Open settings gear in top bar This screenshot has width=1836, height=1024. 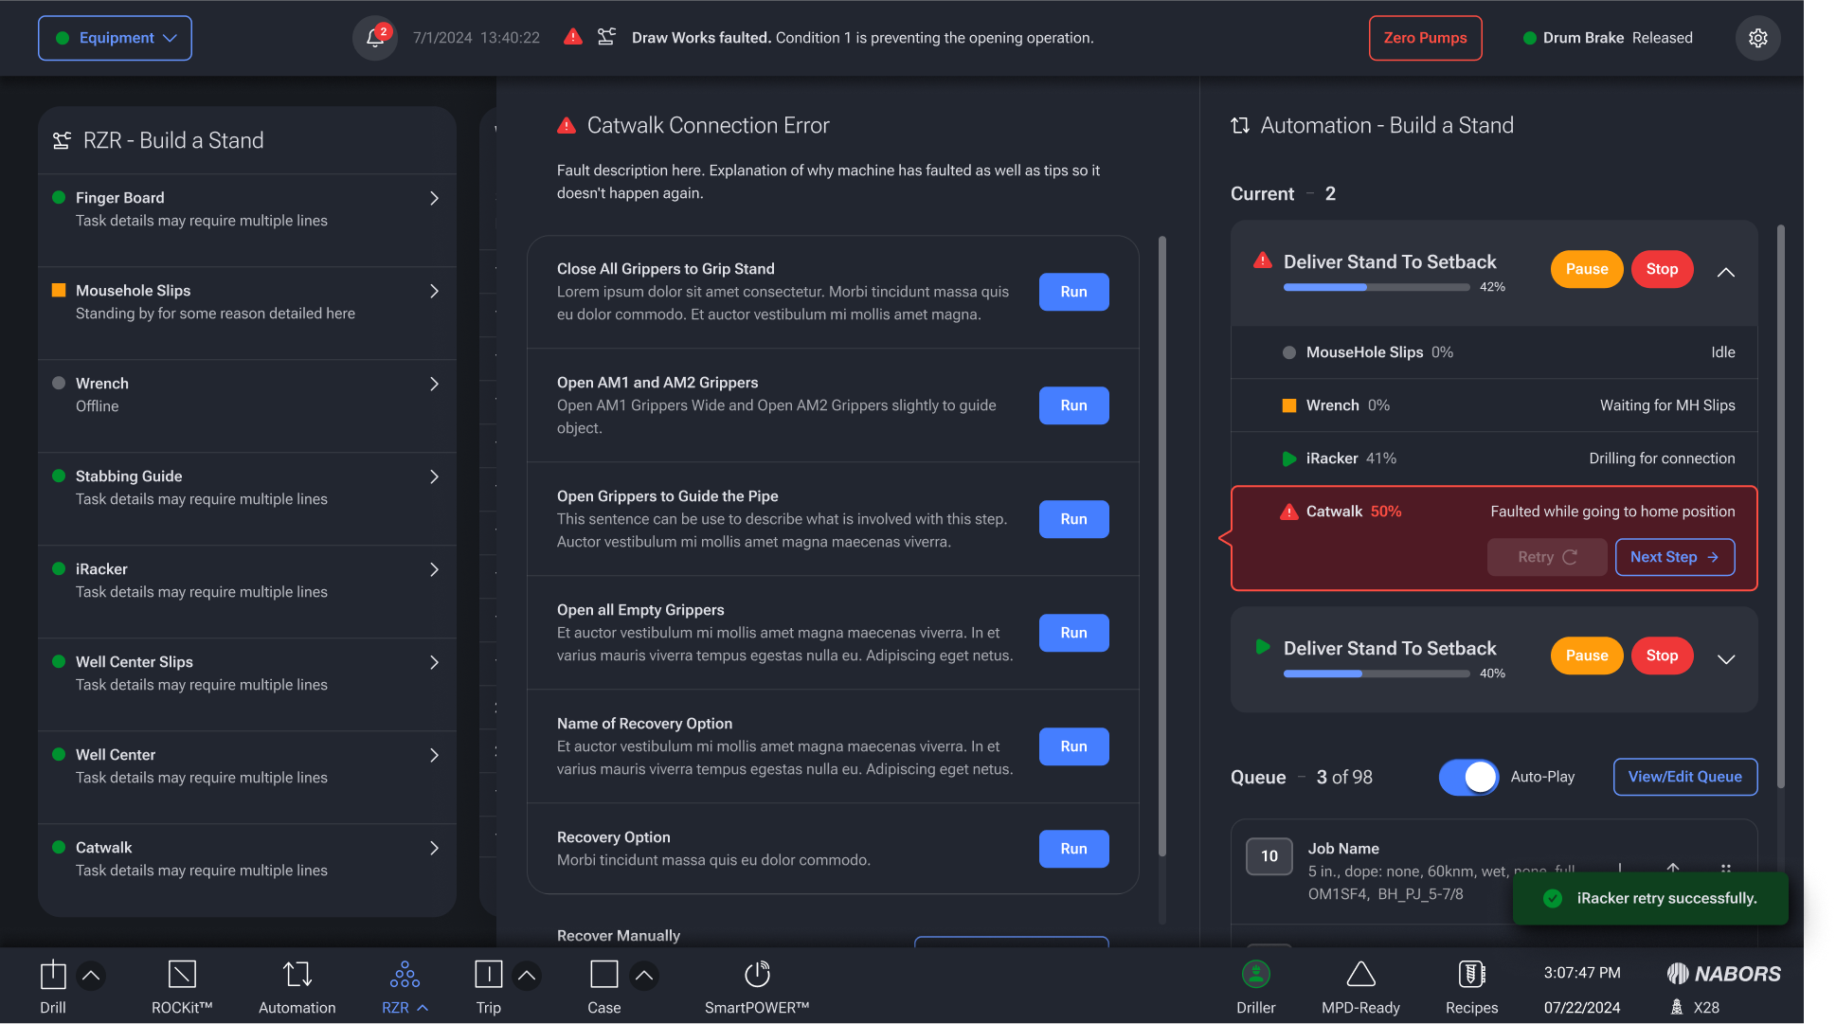[x=1757, y=38]
